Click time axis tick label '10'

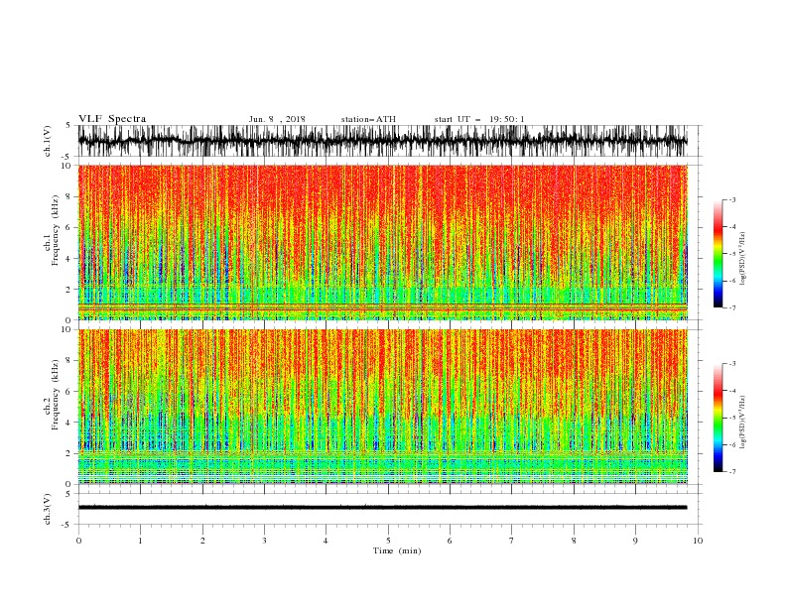(x=698, y=541)
